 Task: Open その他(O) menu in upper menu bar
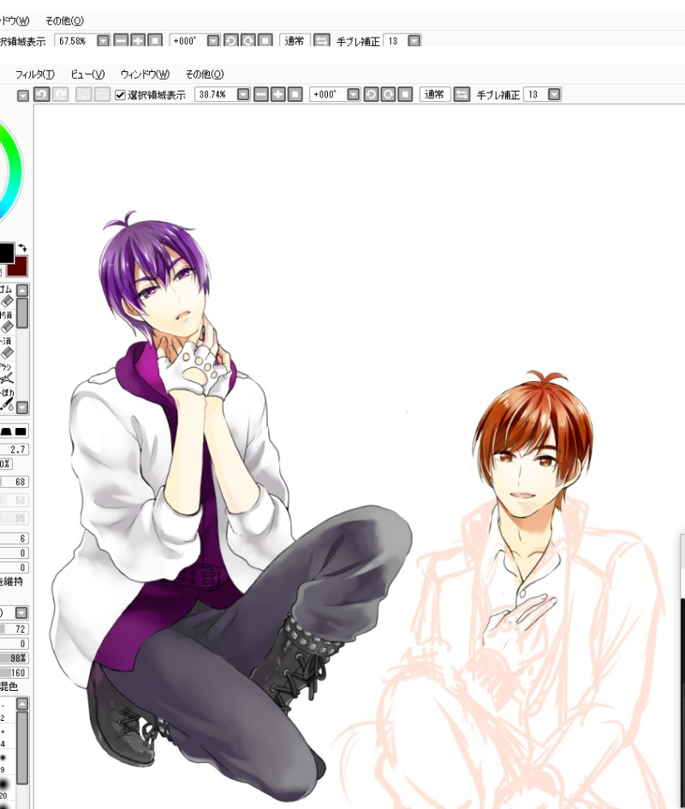tap(64, 21)
